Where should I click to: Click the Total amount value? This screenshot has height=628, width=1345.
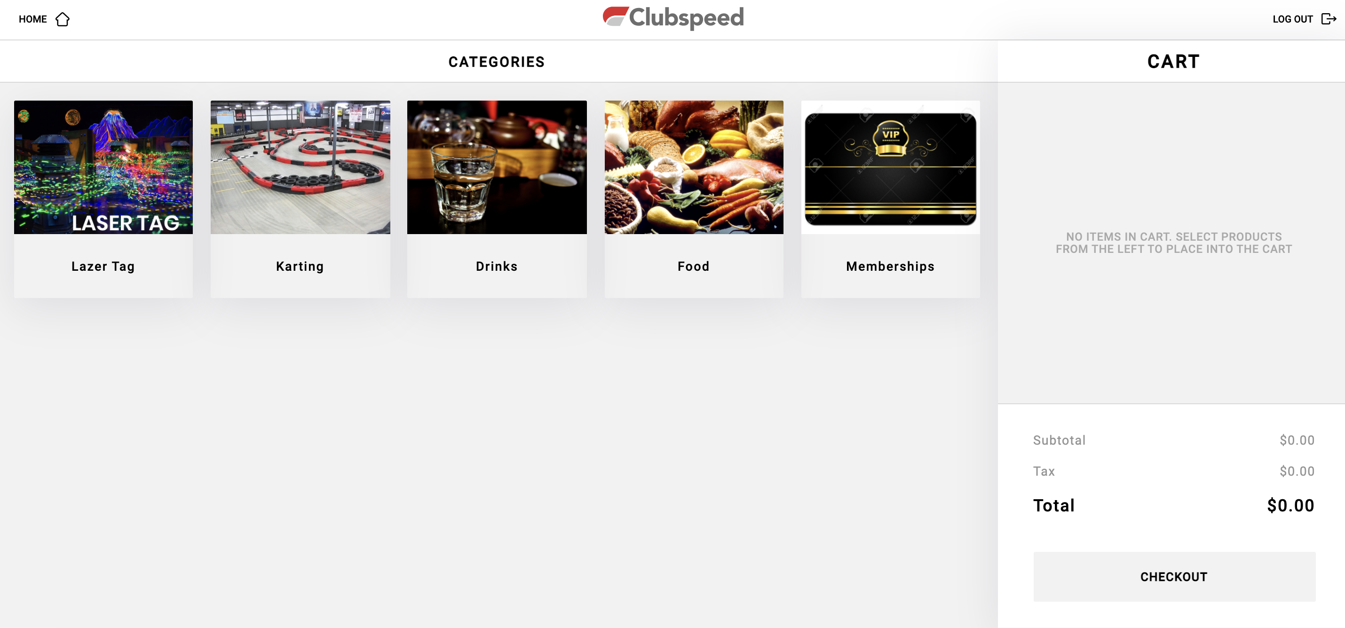[1291, 505]
